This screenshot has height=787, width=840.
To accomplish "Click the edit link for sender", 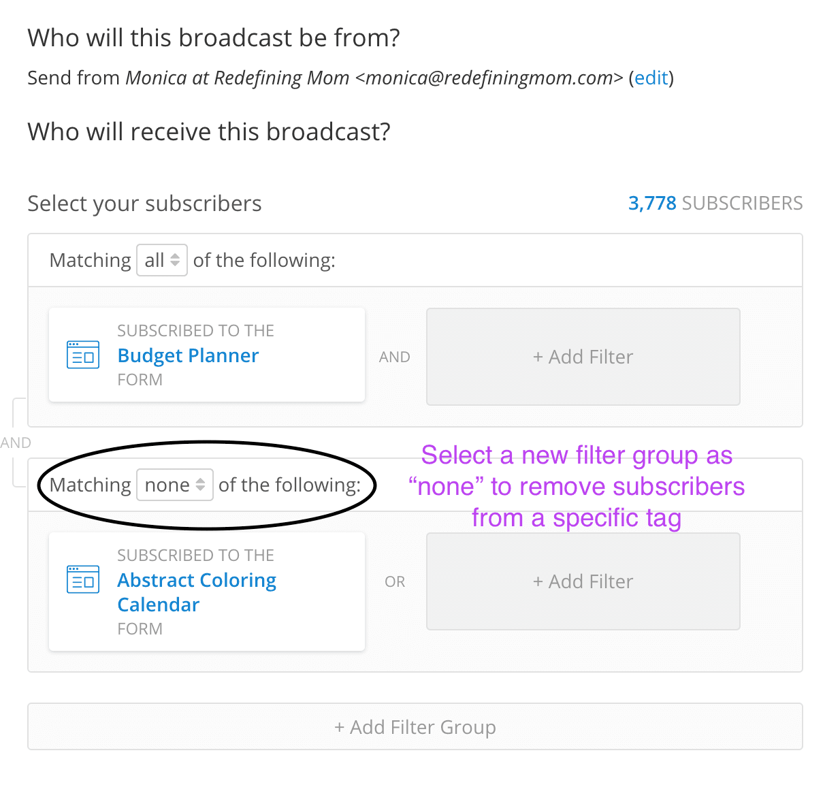I will point(651,78).
